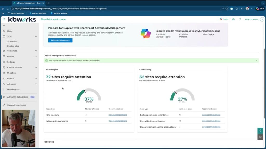Dismiss the results ready banner
Viewport: 266px width, 149px height.
[x=256, y=61]
